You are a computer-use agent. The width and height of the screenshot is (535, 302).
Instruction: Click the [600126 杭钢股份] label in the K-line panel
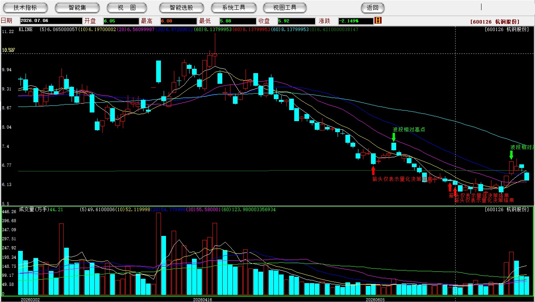[x=507, y=29]
